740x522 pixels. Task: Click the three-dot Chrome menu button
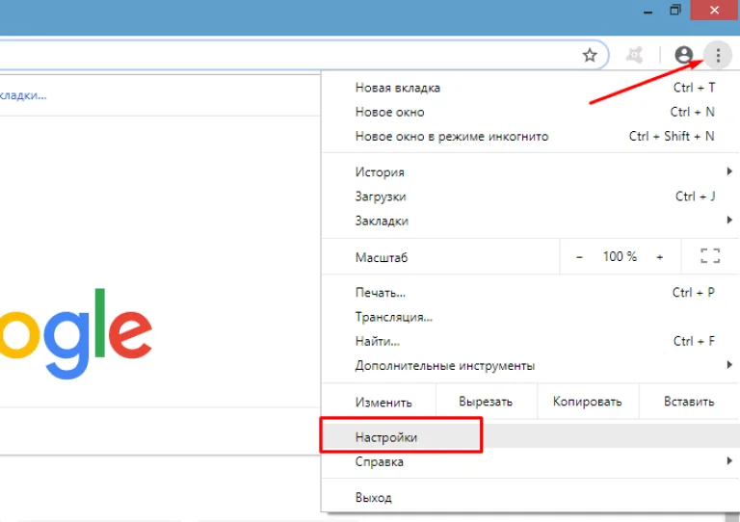click(718, 55)
